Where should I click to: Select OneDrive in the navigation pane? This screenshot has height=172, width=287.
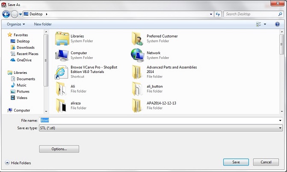pos(21,60)
